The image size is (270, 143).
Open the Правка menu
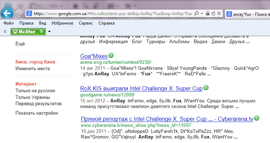click(x=26, y=23)
